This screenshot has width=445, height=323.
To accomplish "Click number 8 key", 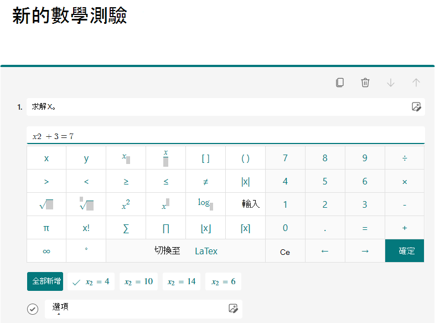I will click(x=325, y=158).
